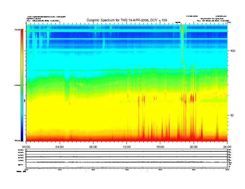Click the 10 frequency axis label
This screenshot has height=189, width=245.
[x=232, y=115]
